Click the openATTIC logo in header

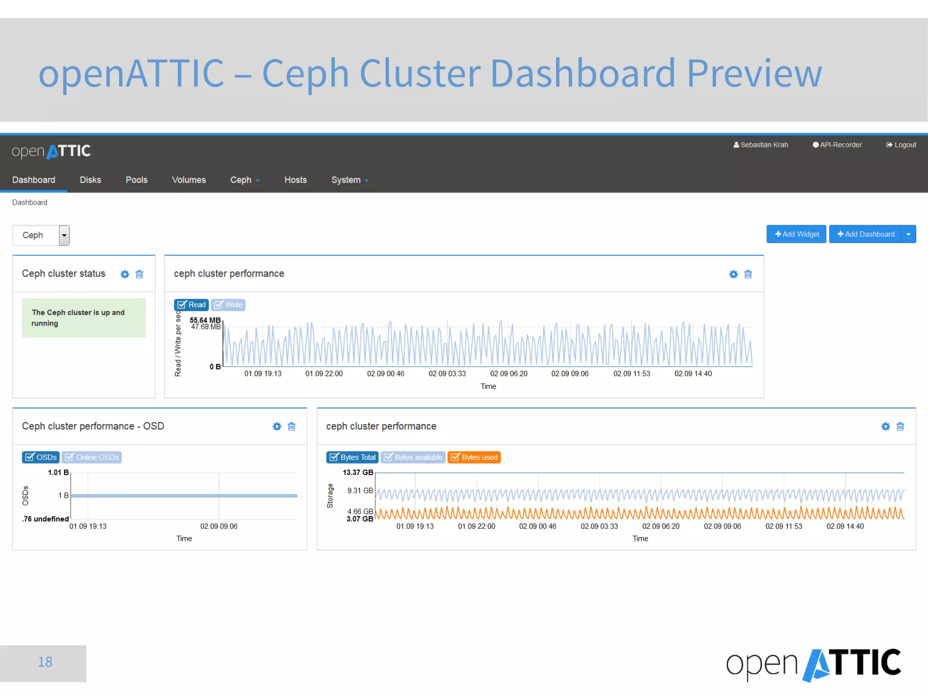[51, 151]
